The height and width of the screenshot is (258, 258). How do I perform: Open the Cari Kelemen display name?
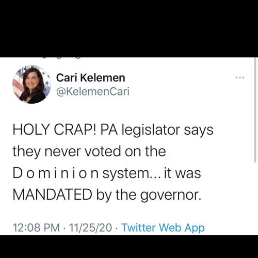coord(90,78)
